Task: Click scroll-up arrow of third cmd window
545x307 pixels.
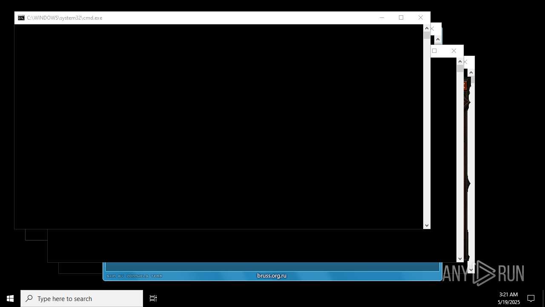Action: click(460, 61)
